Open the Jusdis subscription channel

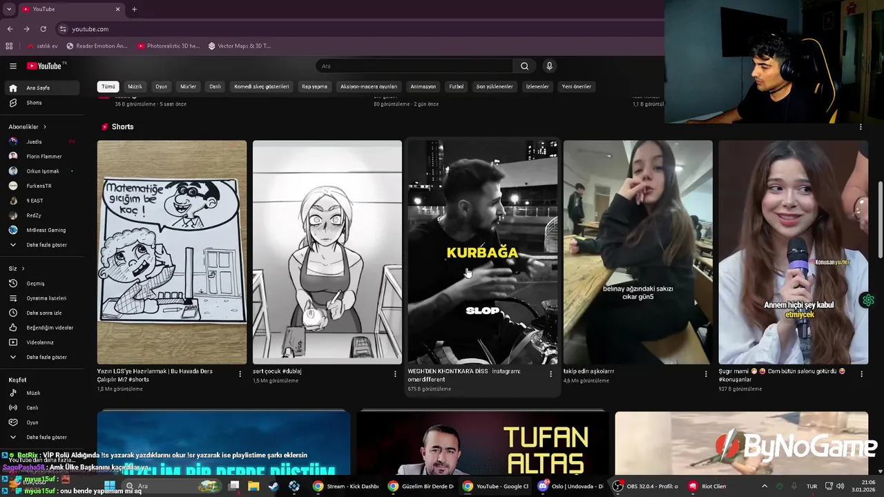[x=41, y=142]
